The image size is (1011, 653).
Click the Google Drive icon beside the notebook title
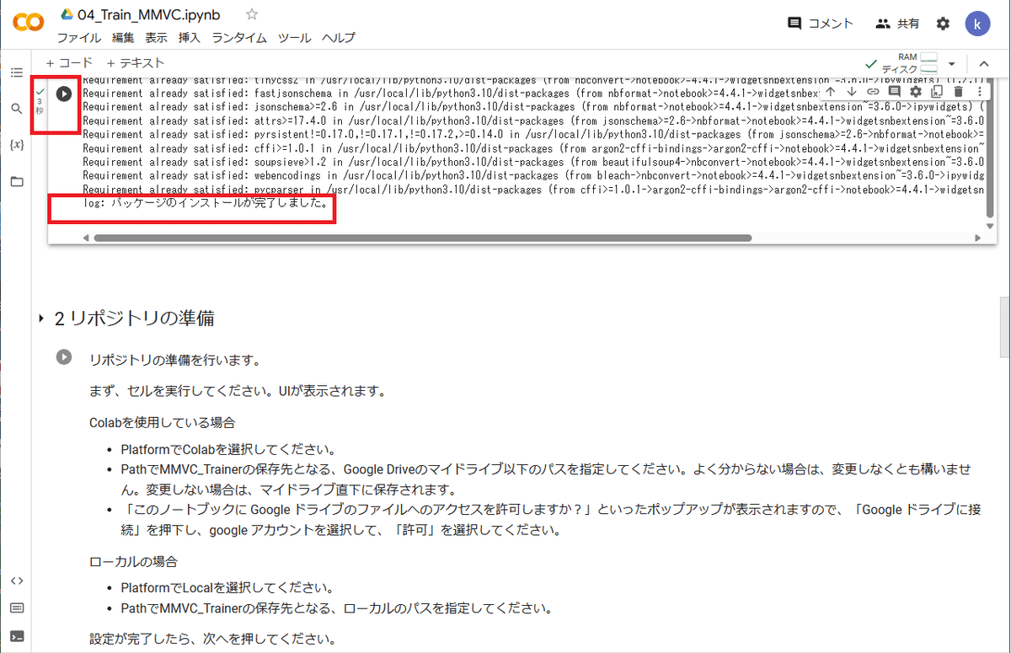(67, 15)
